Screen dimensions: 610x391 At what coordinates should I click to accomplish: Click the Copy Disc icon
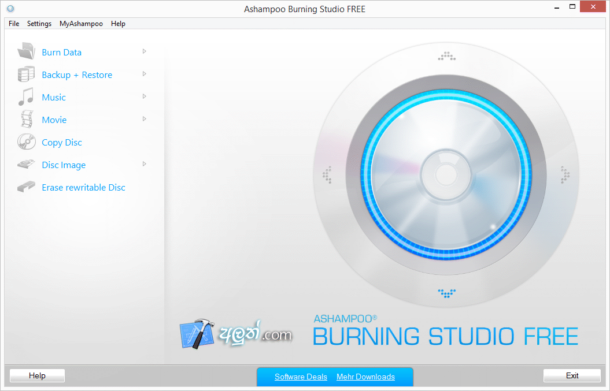point(27,142)
